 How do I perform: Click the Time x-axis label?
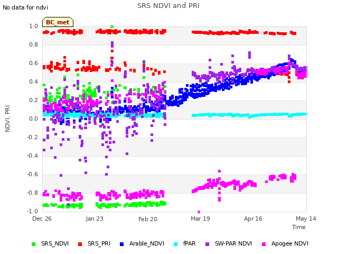299,227
